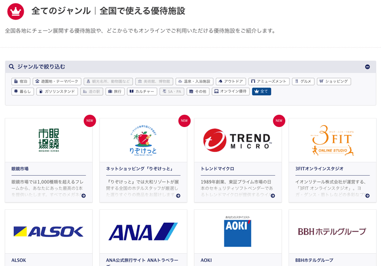Click the 3FIT description starting イオンリテール
Image resolution: width=381 pixels, height=266 pixels.
(331, 188)
